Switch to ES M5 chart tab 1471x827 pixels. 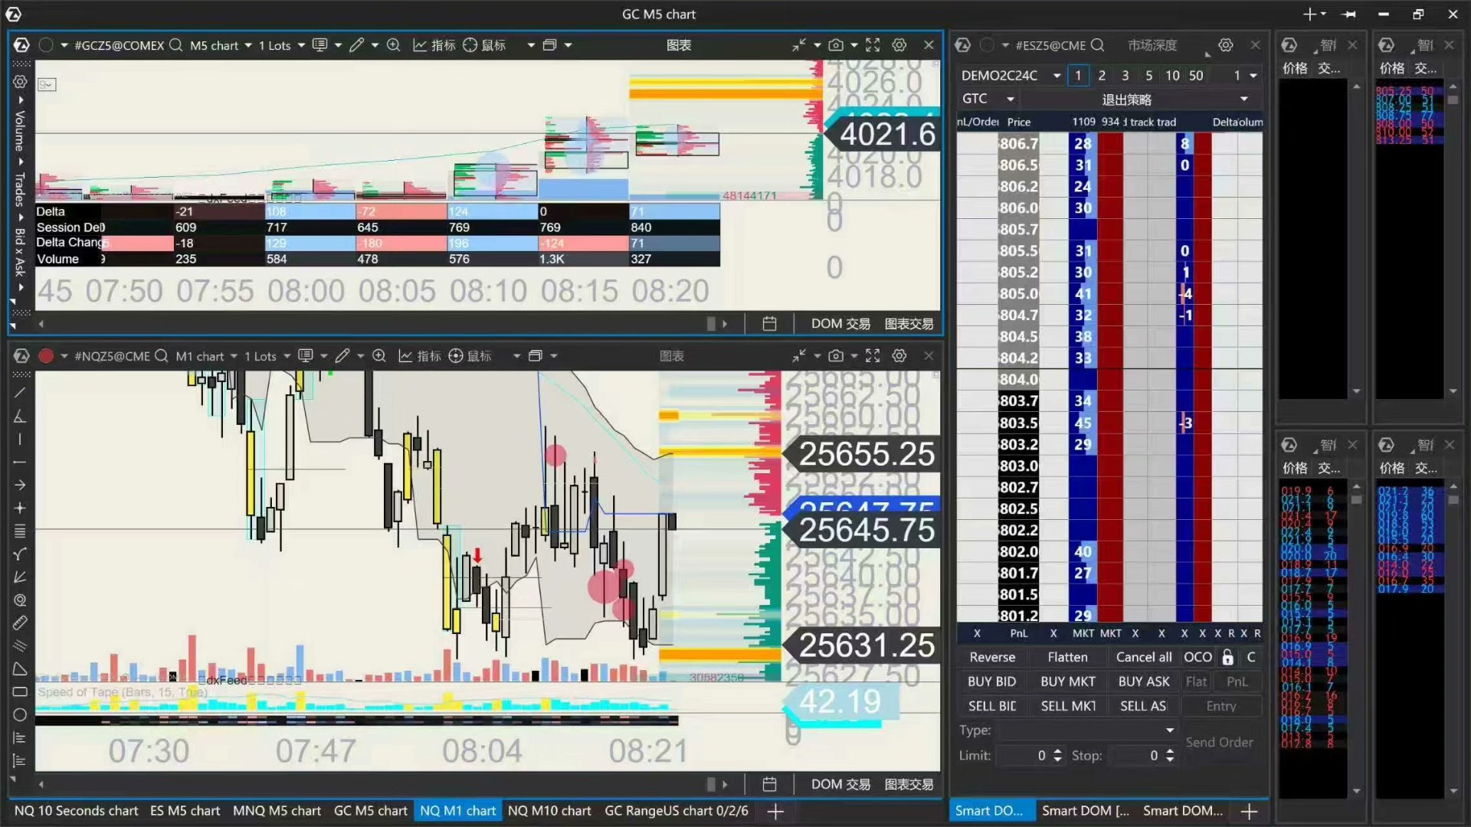pyautogui.click(x=185, y=810)
